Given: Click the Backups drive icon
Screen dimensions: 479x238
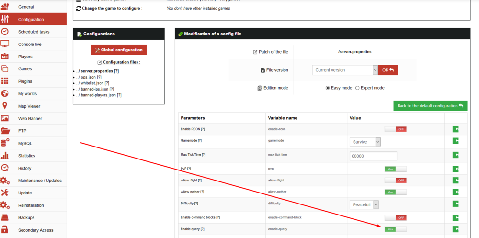Looking at the screenshot, I should point(5,218).
